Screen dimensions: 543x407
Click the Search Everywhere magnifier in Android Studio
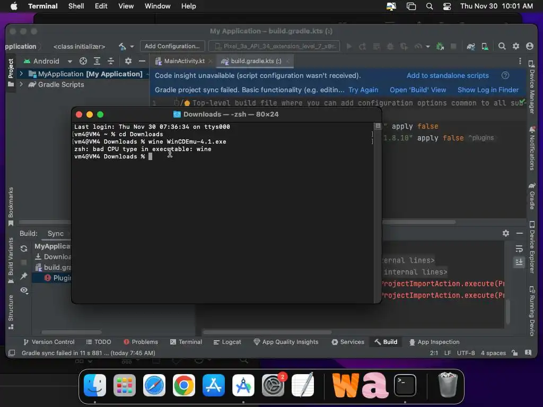pyautogui.click(x=502, y=47)
